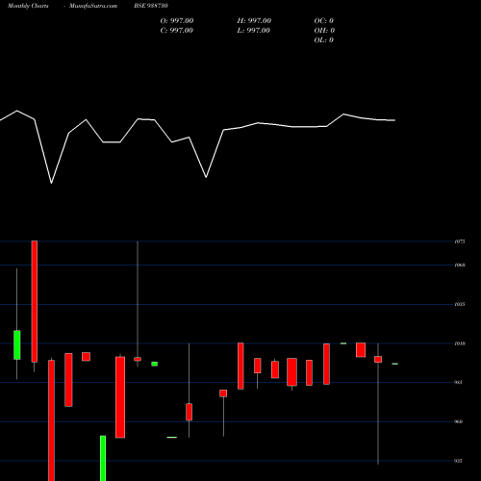Select the 'C: 997.00' close value

pos(177,31)
